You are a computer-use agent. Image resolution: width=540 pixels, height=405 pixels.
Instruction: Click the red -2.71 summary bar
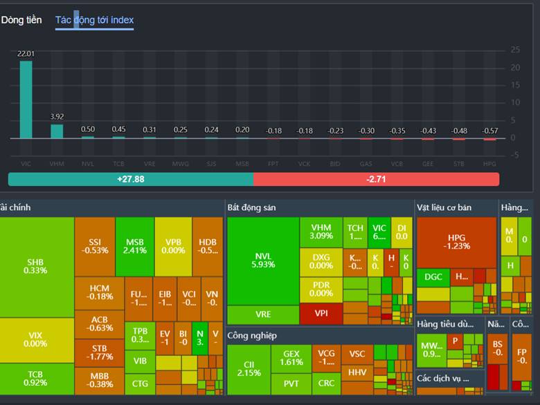tap(376, 179)
